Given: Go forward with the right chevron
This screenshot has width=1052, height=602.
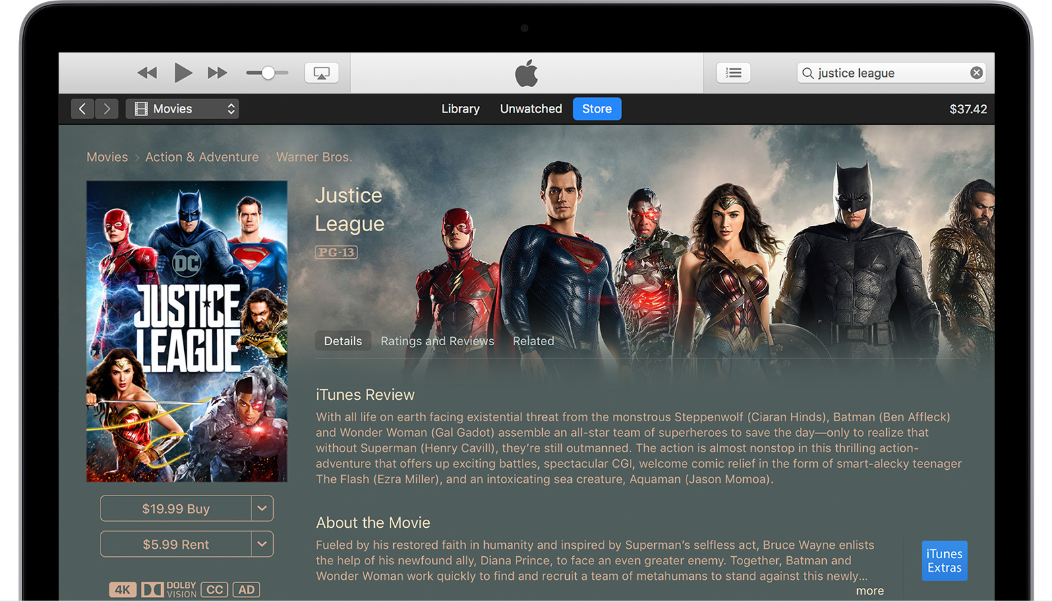Looking at the screenshot, I should 107,109.
